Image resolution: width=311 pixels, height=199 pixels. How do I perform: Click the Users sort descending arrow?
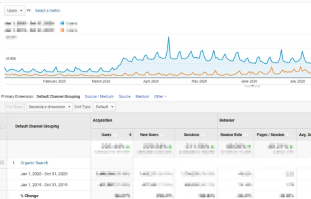(130, 134)
